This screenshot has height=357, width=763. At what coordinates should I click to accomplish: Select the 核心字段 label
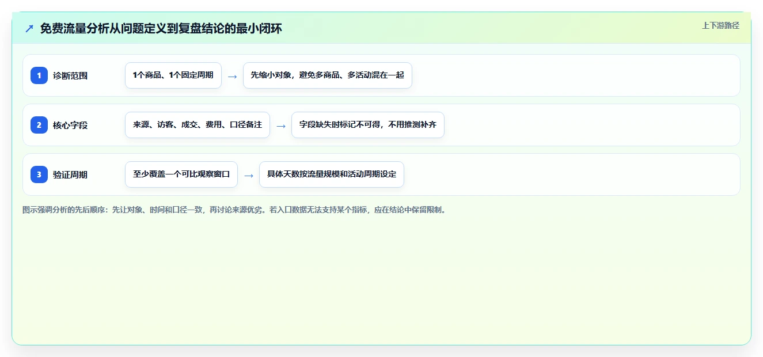(x=70, y=125)
